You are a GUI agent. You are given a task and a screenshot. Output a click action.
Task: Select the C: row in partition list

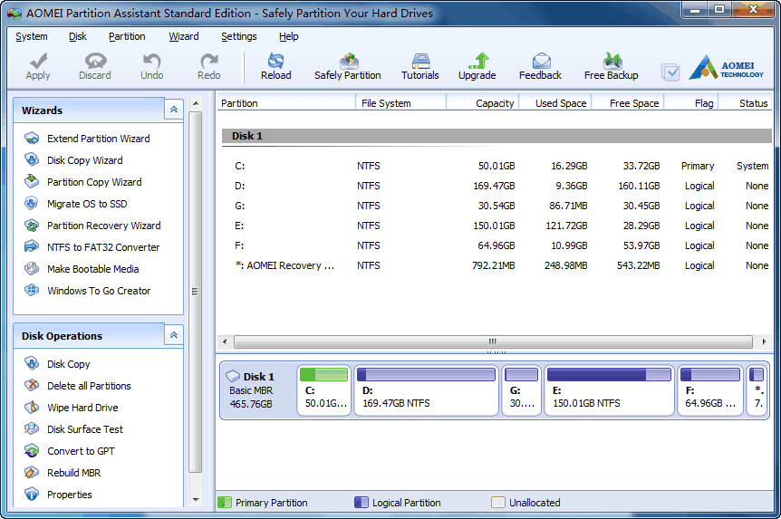coord(495,166)
